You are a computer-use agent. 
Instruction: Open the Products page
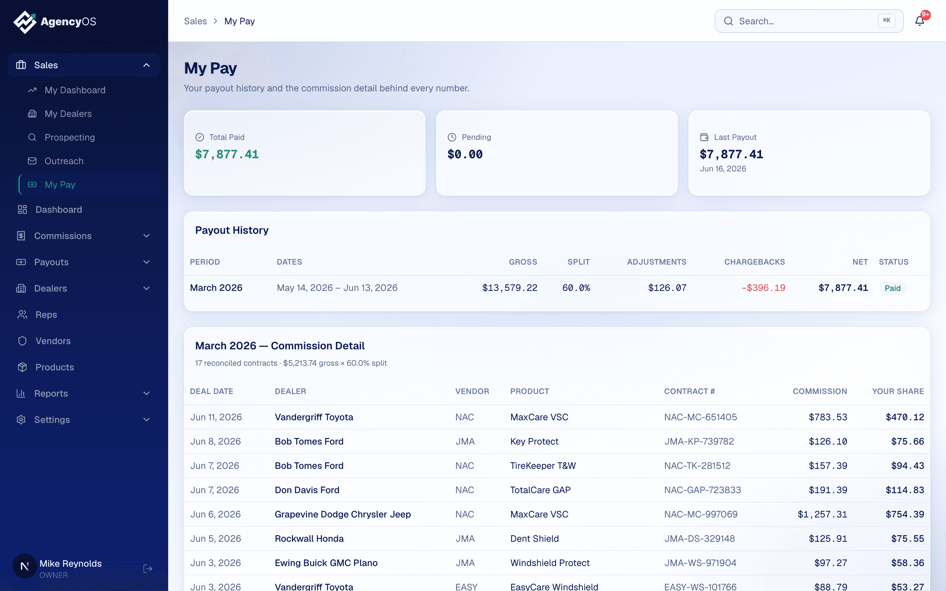tap(84, 367)
